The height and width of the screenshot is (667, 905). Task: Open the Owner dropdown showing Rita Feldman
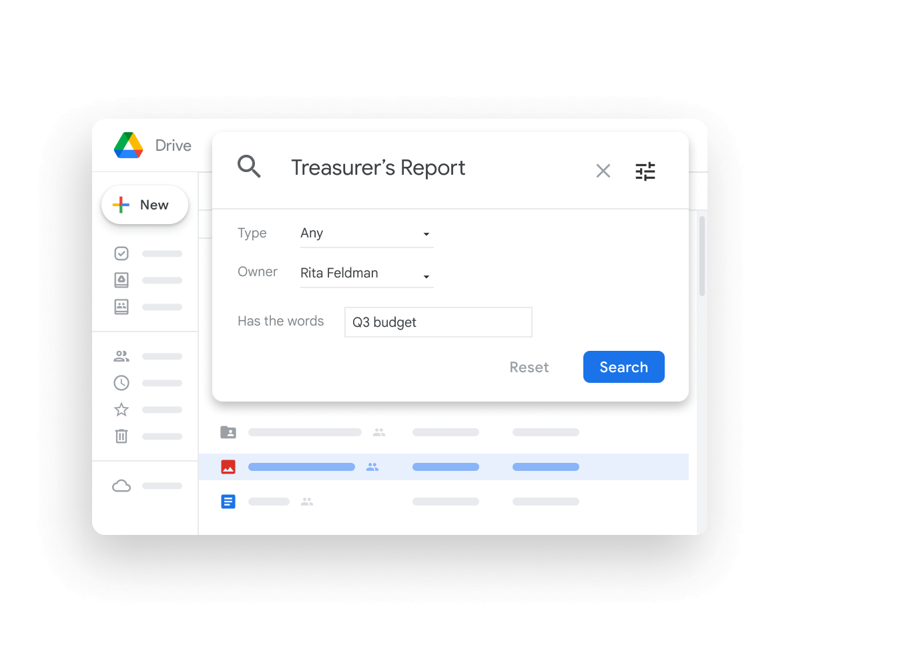coord(367,273)
